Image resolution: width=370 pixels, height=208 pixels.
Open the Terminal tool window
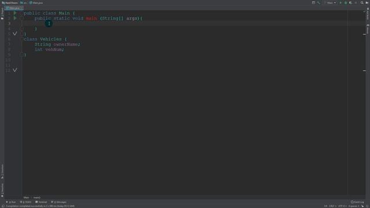41,202
